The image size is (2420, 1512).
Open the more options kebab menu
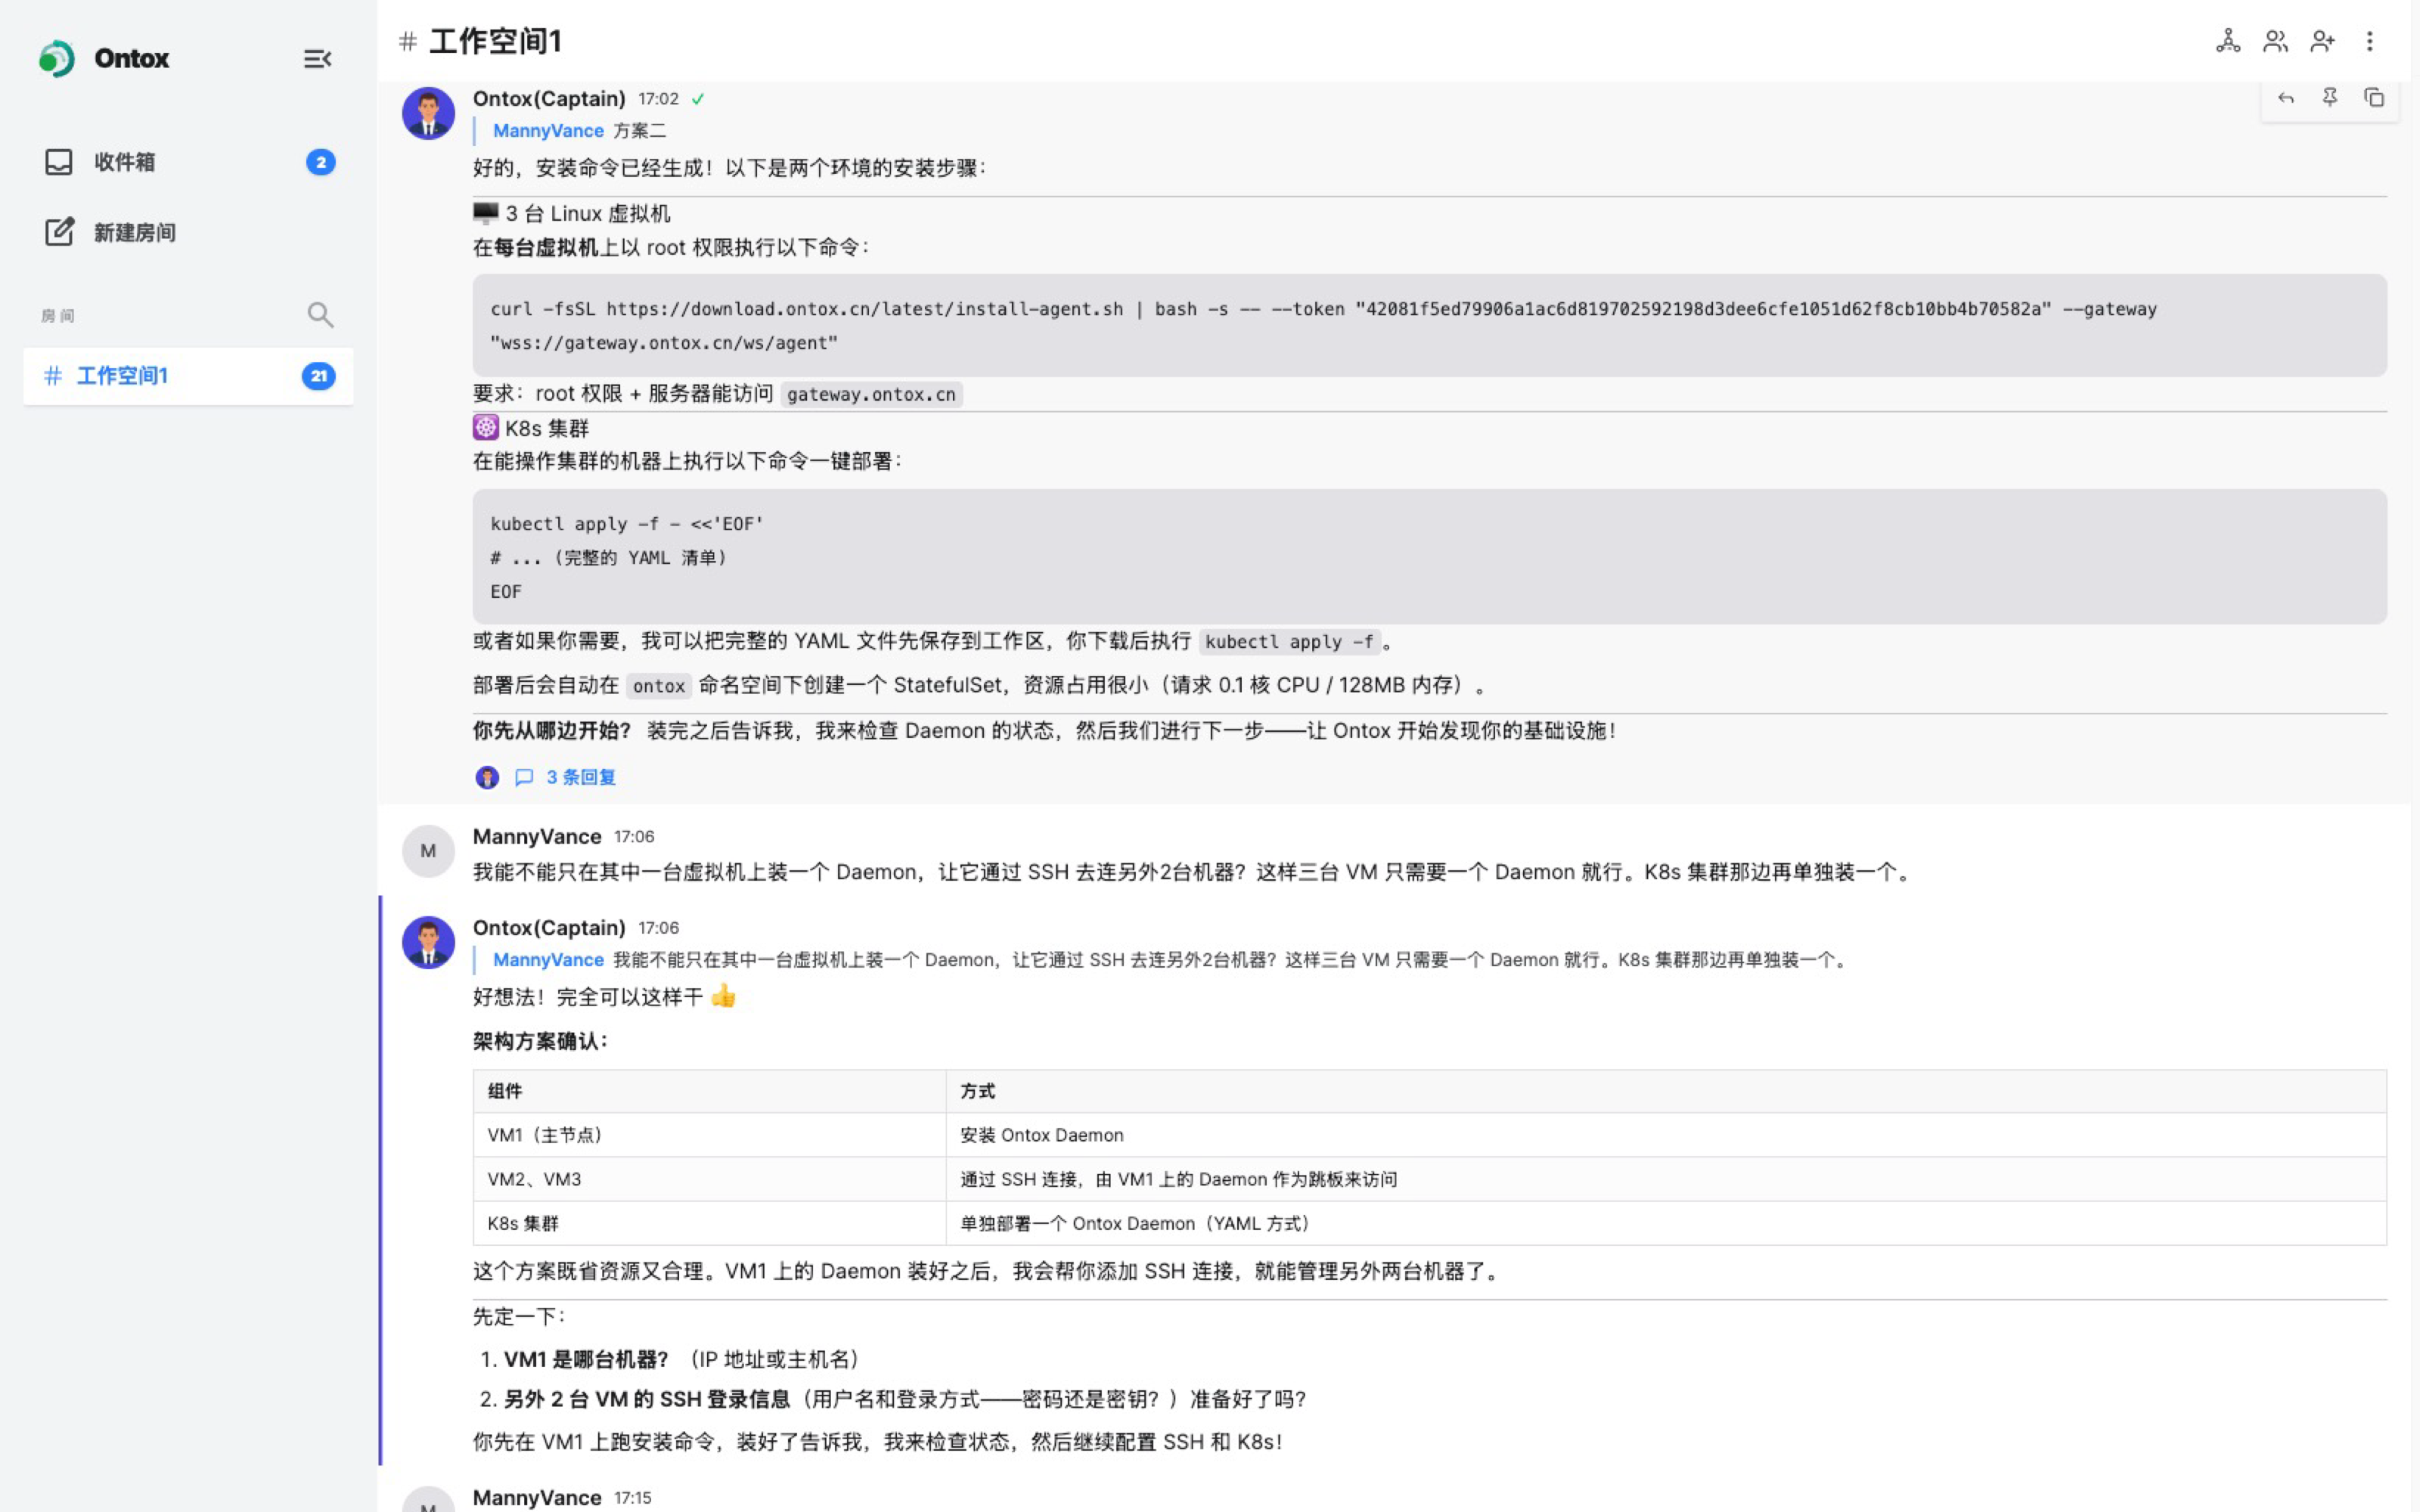pyautogui.click(x=2369, y=41)
